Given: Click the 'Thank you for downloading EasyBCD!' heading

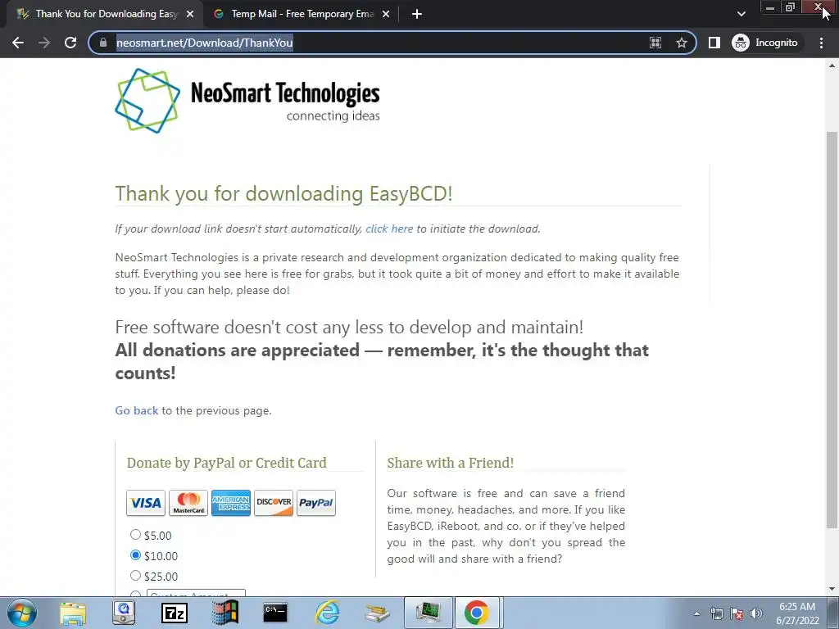Looking at the screenshot, I should [283, 193].
